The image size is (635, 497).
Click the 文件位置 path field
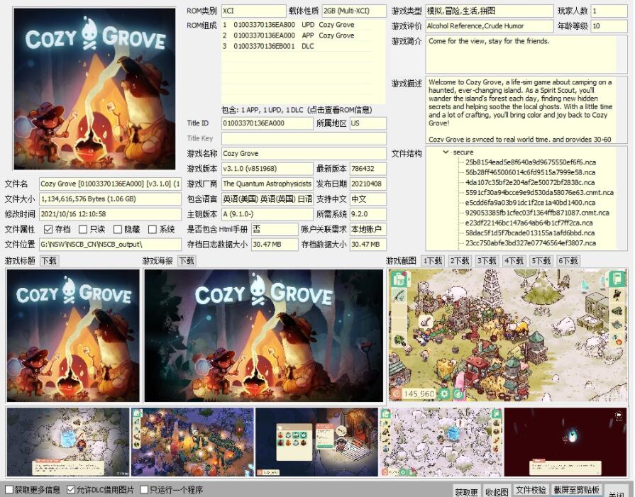[110, 245]
